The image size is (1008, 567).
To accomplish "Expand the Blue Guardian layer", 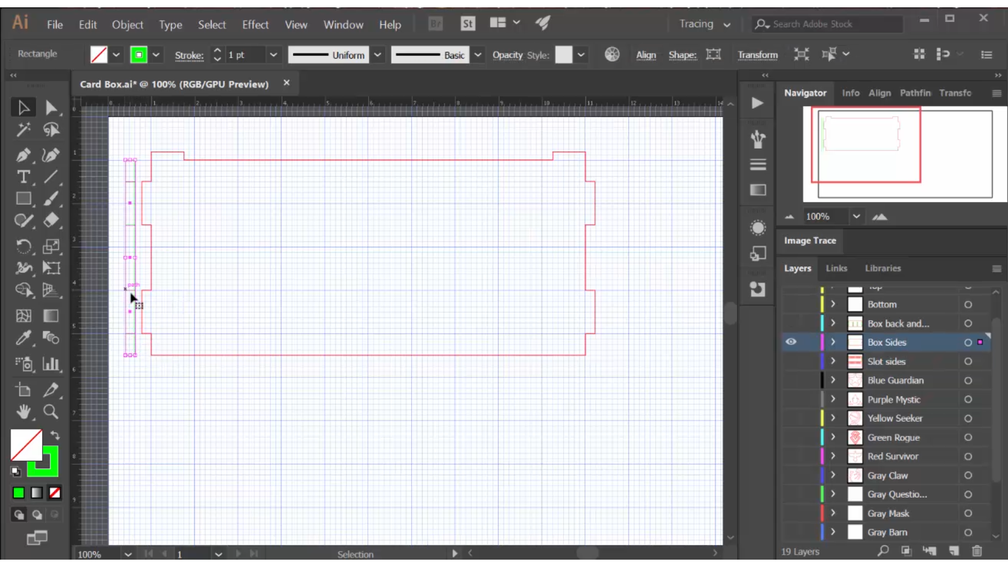I will (x=833, y=380).
